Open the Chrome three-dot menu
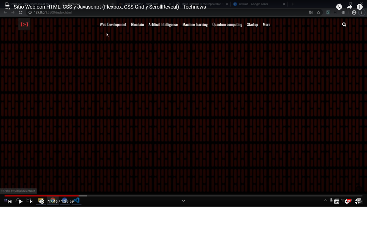The width and height of the screenshot is (367, 250). click(x=362, y=12)
